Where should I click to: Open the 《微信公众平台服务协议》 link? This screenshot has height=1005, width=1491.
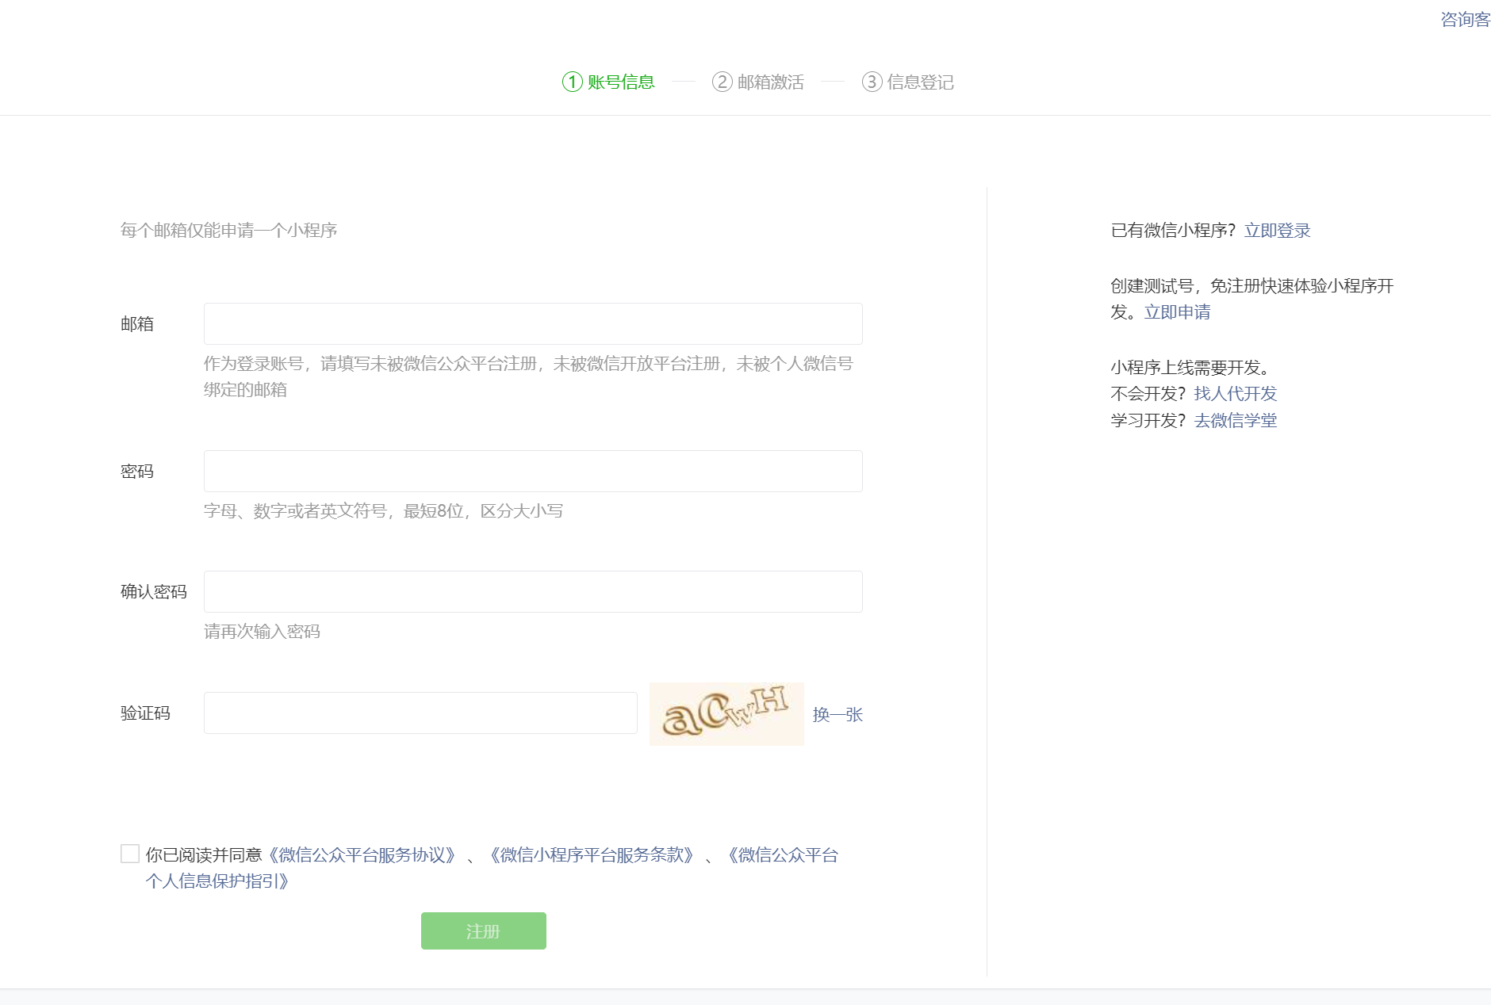[x=362, y=855]
